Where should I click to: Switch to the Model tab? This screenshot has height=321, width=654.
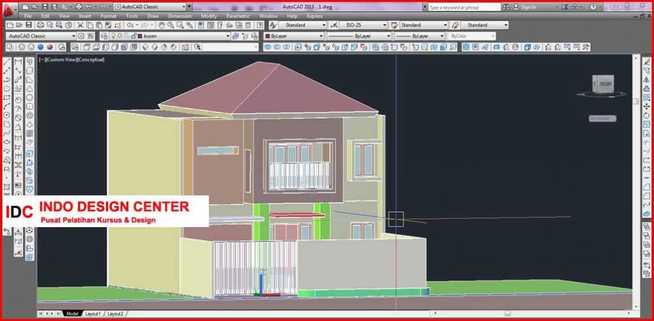click(72, 313)
